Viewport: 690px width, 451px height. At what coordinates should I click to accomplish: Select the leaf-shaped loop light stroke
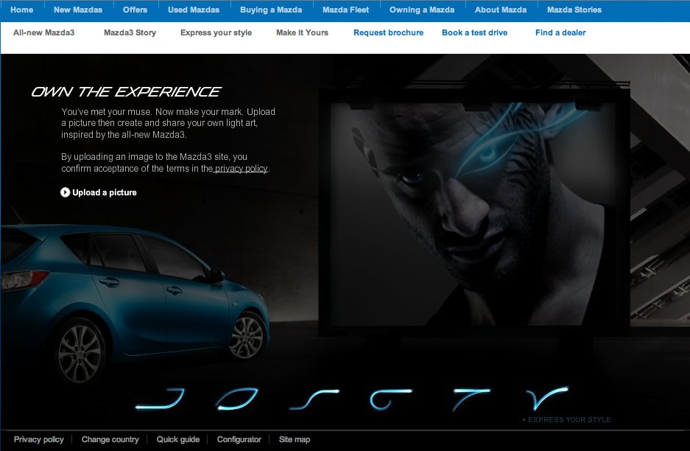tap(236, 399)
